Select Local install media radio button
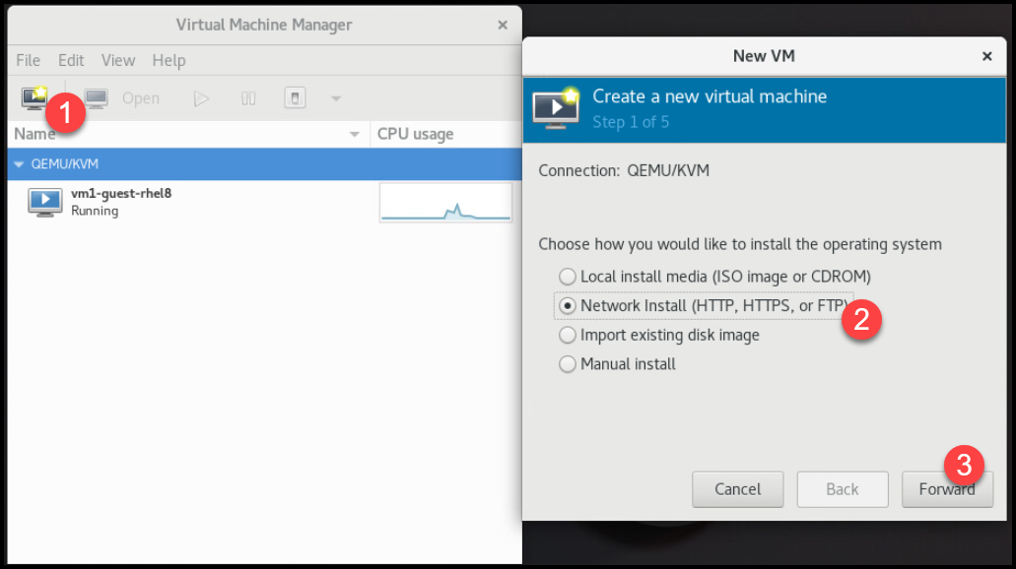 coord(567,277)
